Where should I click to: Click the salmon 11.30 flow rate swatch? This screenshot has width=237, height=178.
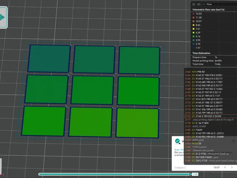(x=193, y=17)
